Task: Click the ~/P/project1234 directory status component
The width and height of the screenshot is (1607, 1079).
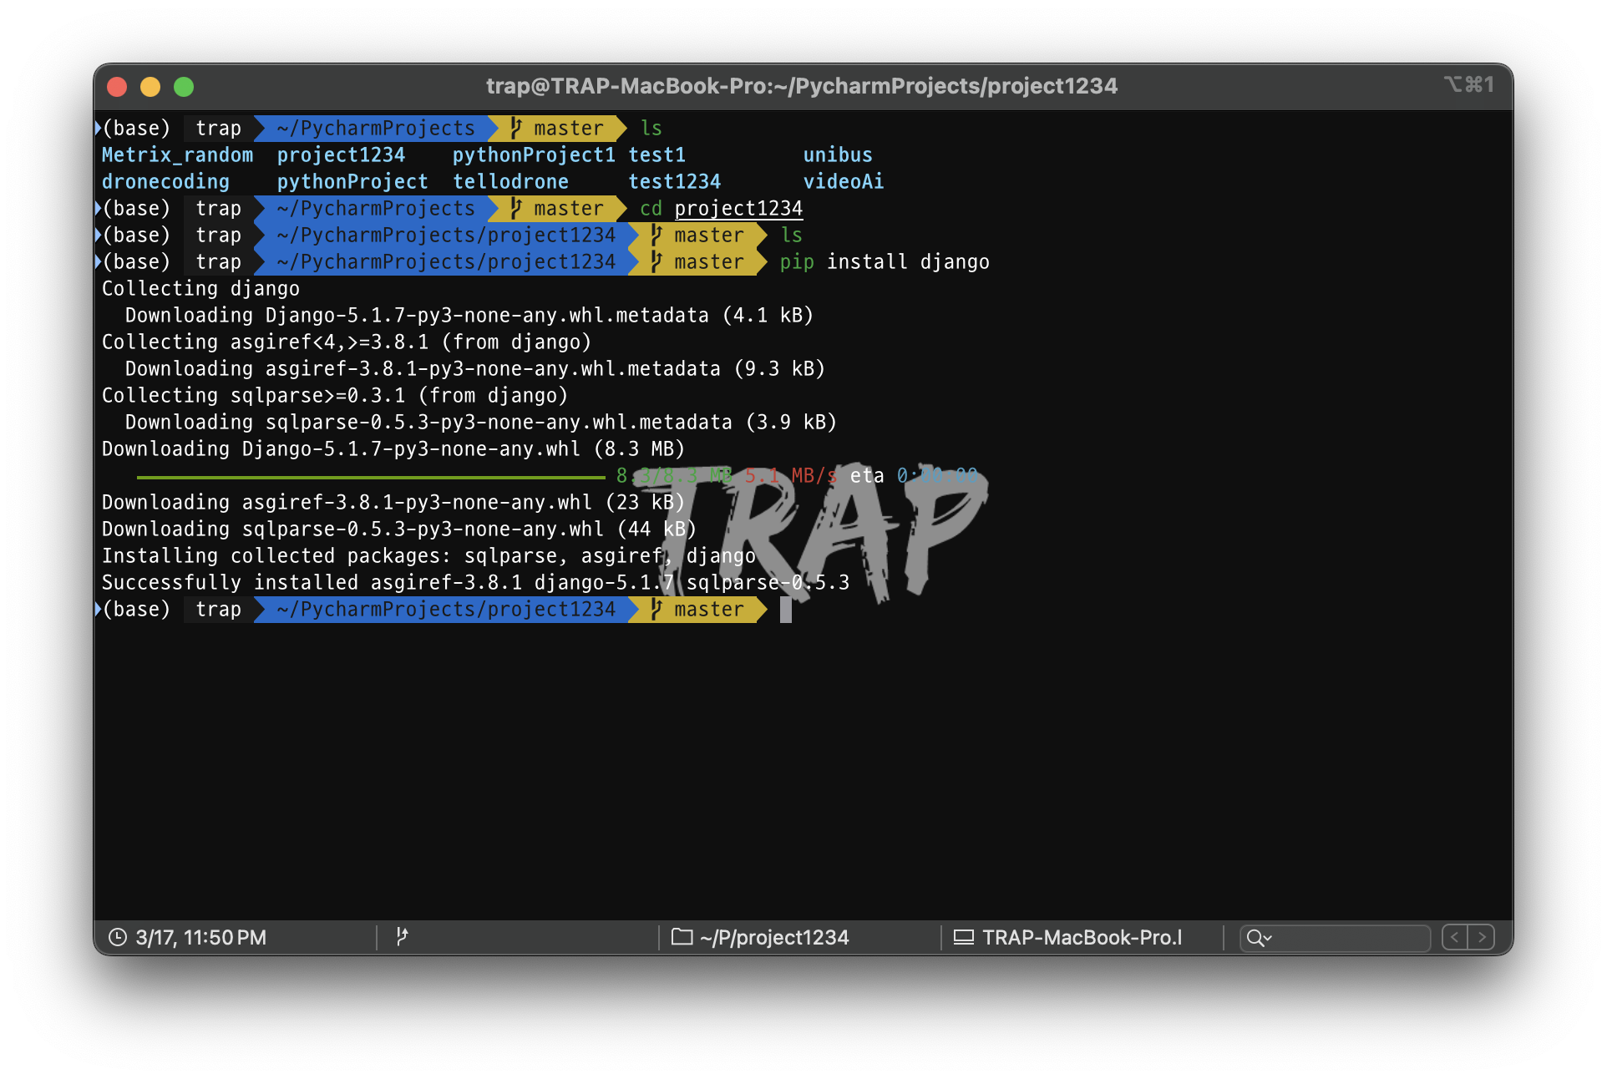Action: (x=773, y=937)
